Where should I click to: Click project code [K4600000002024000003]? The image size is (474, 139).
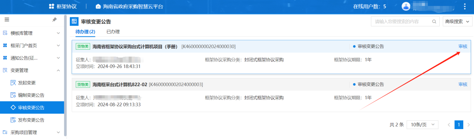tap(176, 84)
